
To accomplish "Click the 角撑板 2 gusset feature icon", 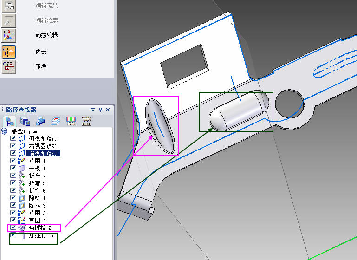I will coord(22,227).
